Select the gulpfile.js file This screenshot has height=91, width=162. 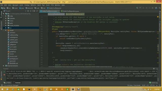13,52
